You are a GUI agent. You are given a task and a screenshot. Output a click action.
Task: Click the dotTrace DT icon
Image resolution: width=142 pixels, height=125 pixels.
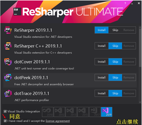coord(8,93)
